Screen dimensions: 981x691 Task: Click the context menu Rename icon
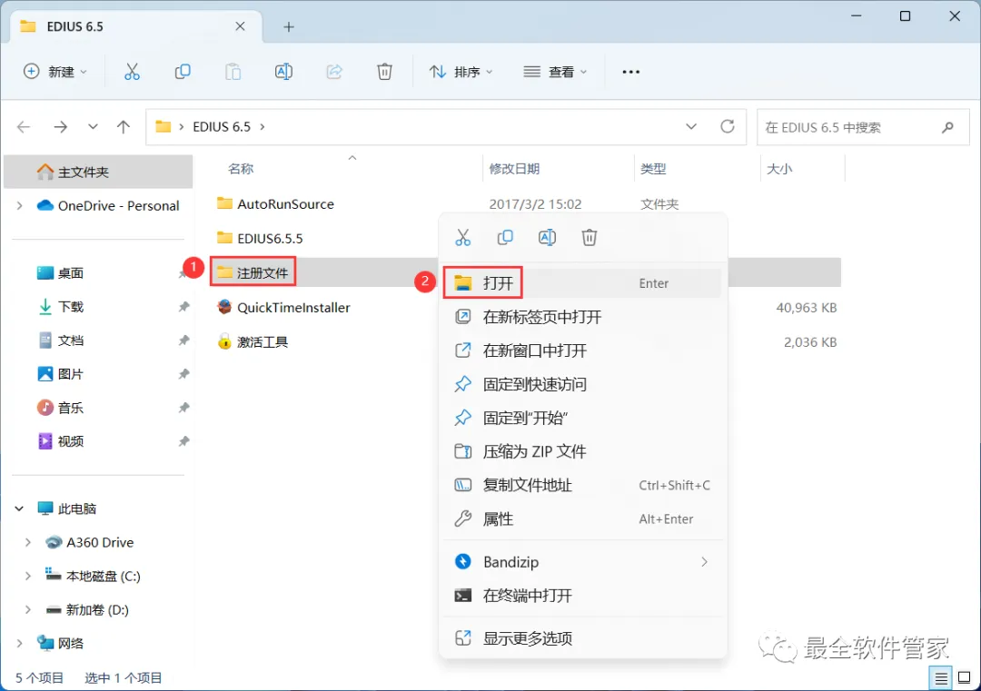point(547,238)
